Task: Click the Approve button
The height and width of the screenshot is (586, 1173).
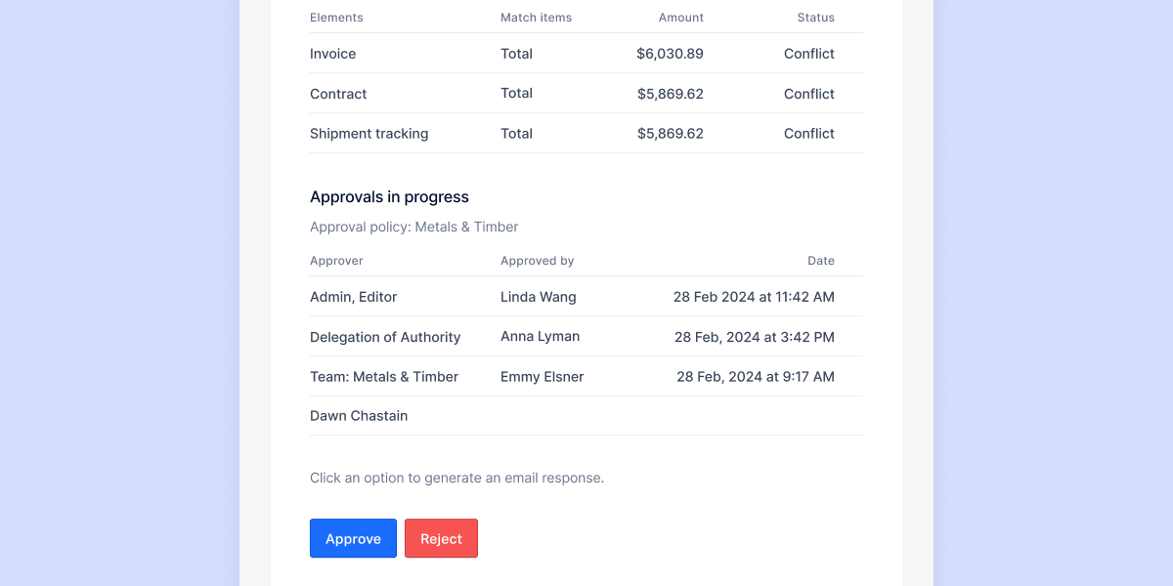Action: (x=353, y=538)
